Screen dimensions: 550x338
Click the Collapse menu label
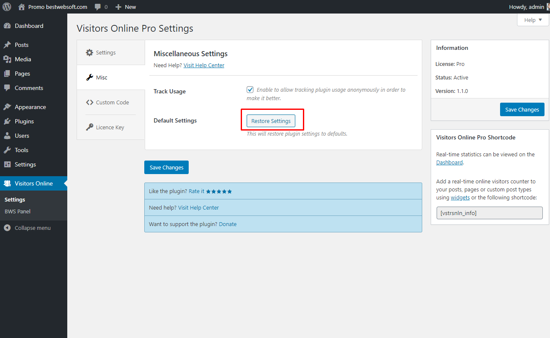(x=33, y=228)
